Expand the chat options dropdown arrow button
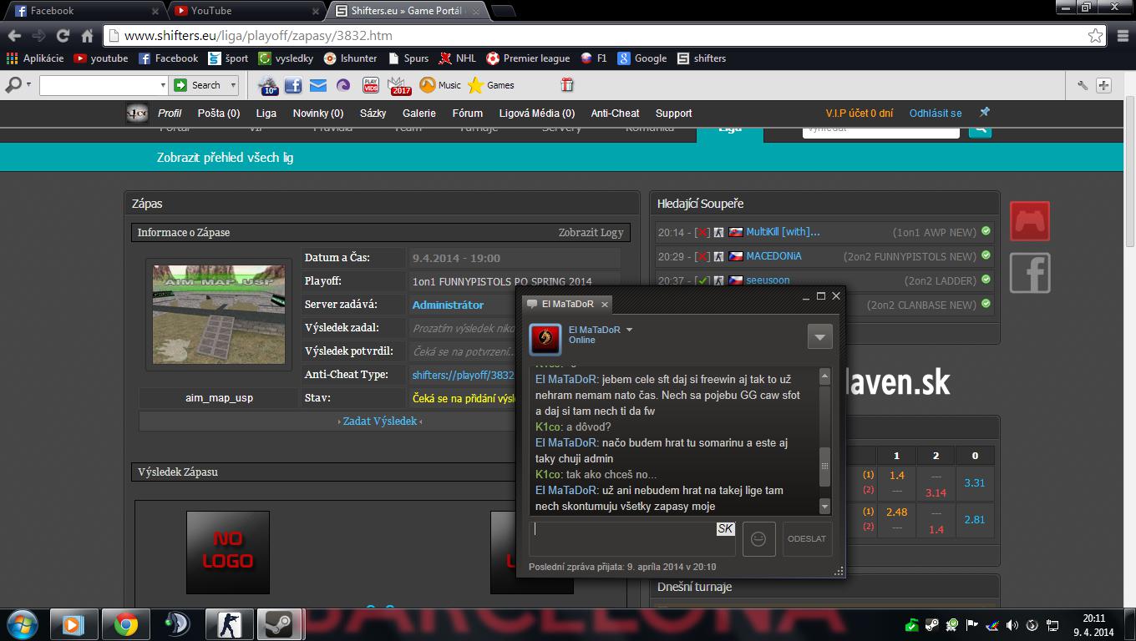Viewport: 1136px width, 641px height. pyautogui.click(x=819, y=336)
